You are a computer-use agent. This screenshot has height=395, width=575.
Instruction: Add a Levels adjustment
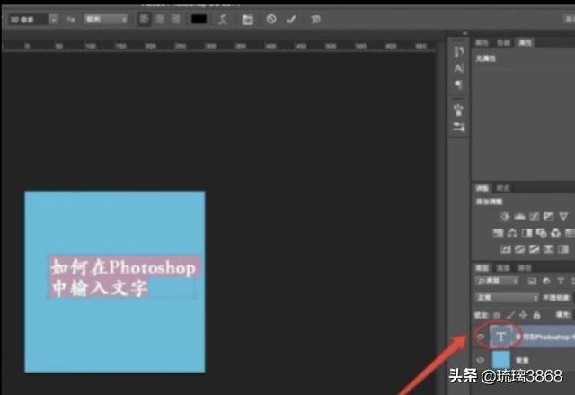coord(519,217)
